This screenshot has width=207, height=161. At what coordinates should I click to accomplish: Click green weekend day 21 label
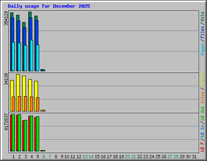(133, 157)
